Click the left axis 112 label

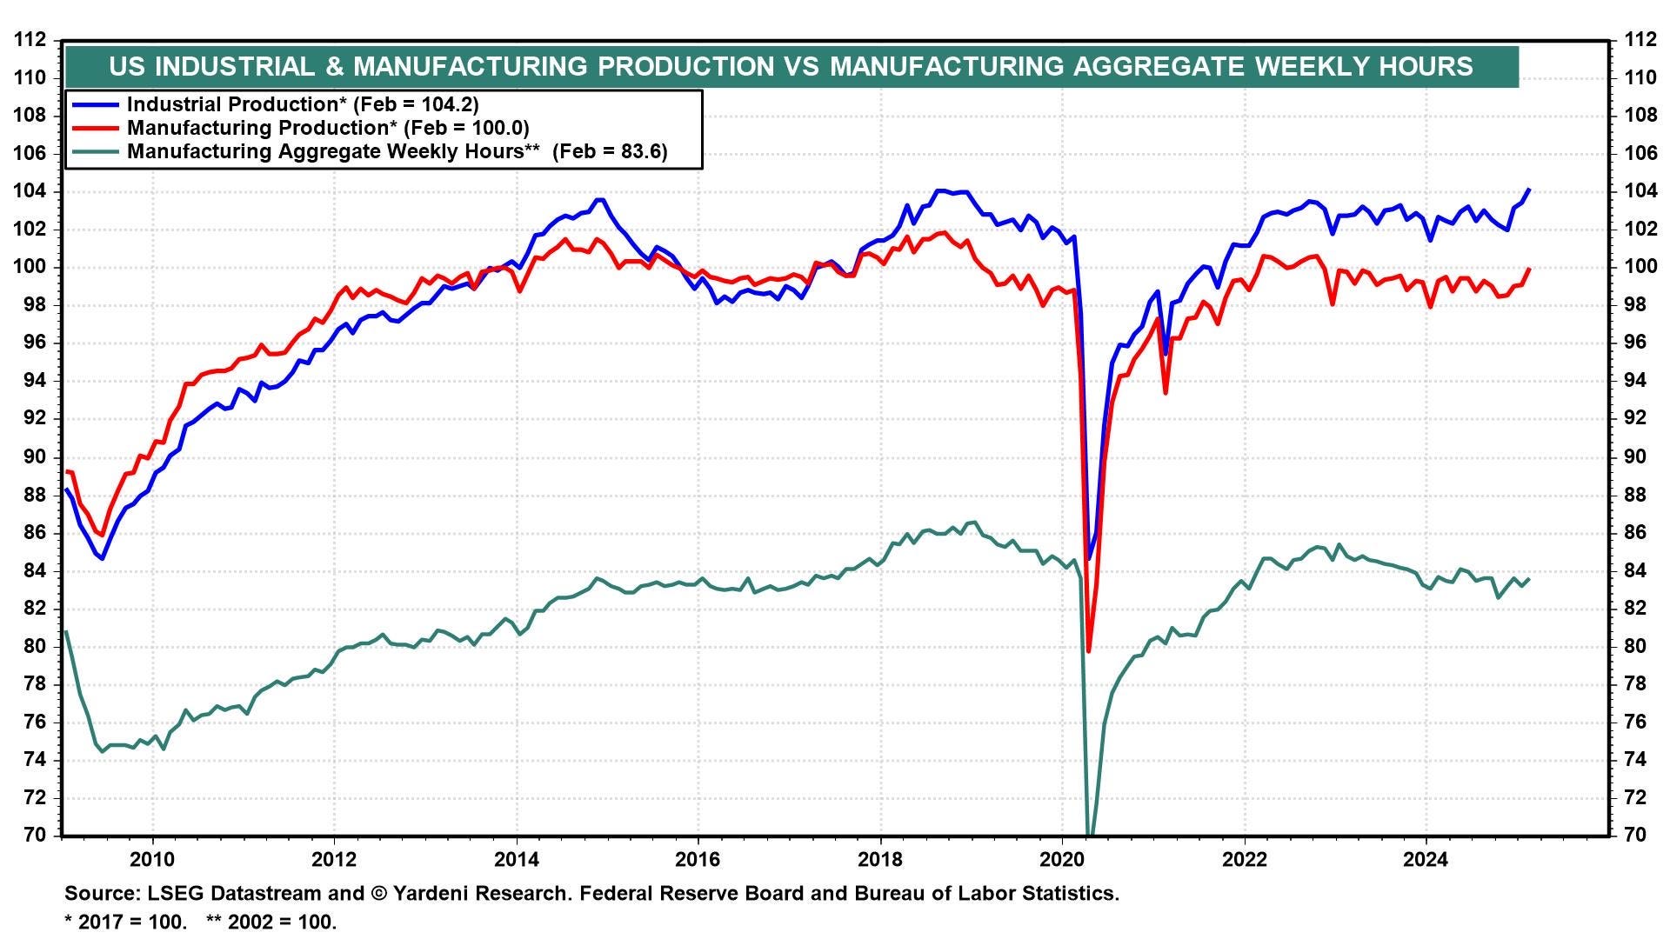tap(31, 40)
